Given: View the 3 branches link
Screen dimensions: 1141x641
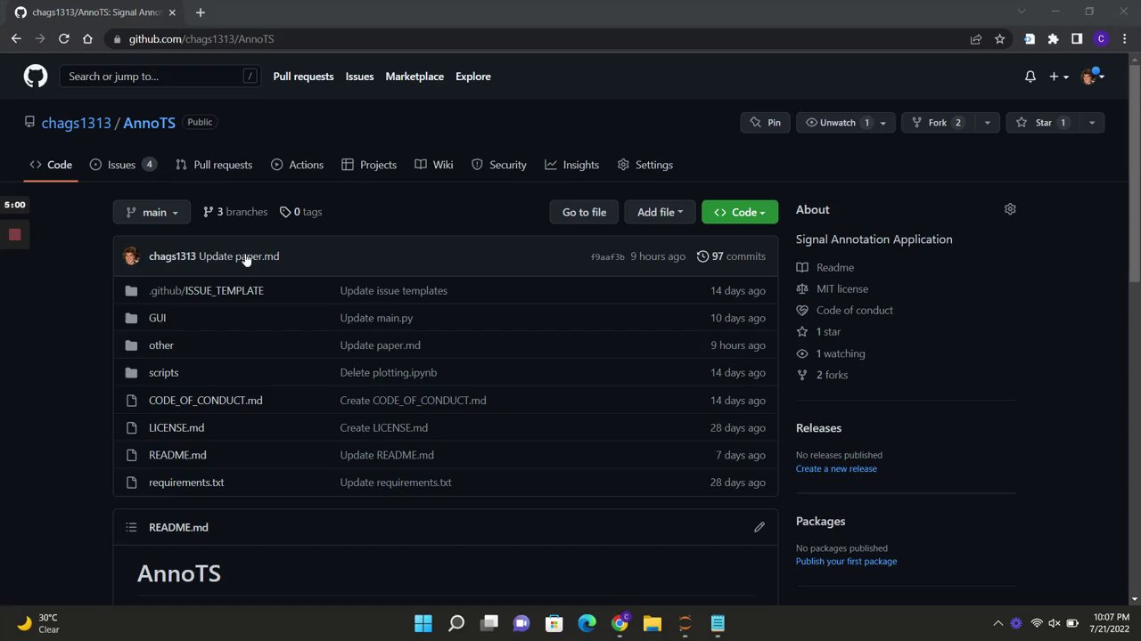Looking at the screenshot, I should point(235,212).
